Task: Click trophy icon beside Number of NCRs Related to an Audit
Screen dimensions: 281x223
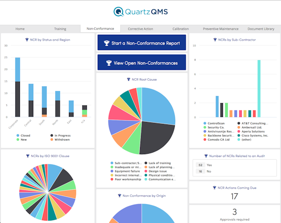Action: click(206, 156)
